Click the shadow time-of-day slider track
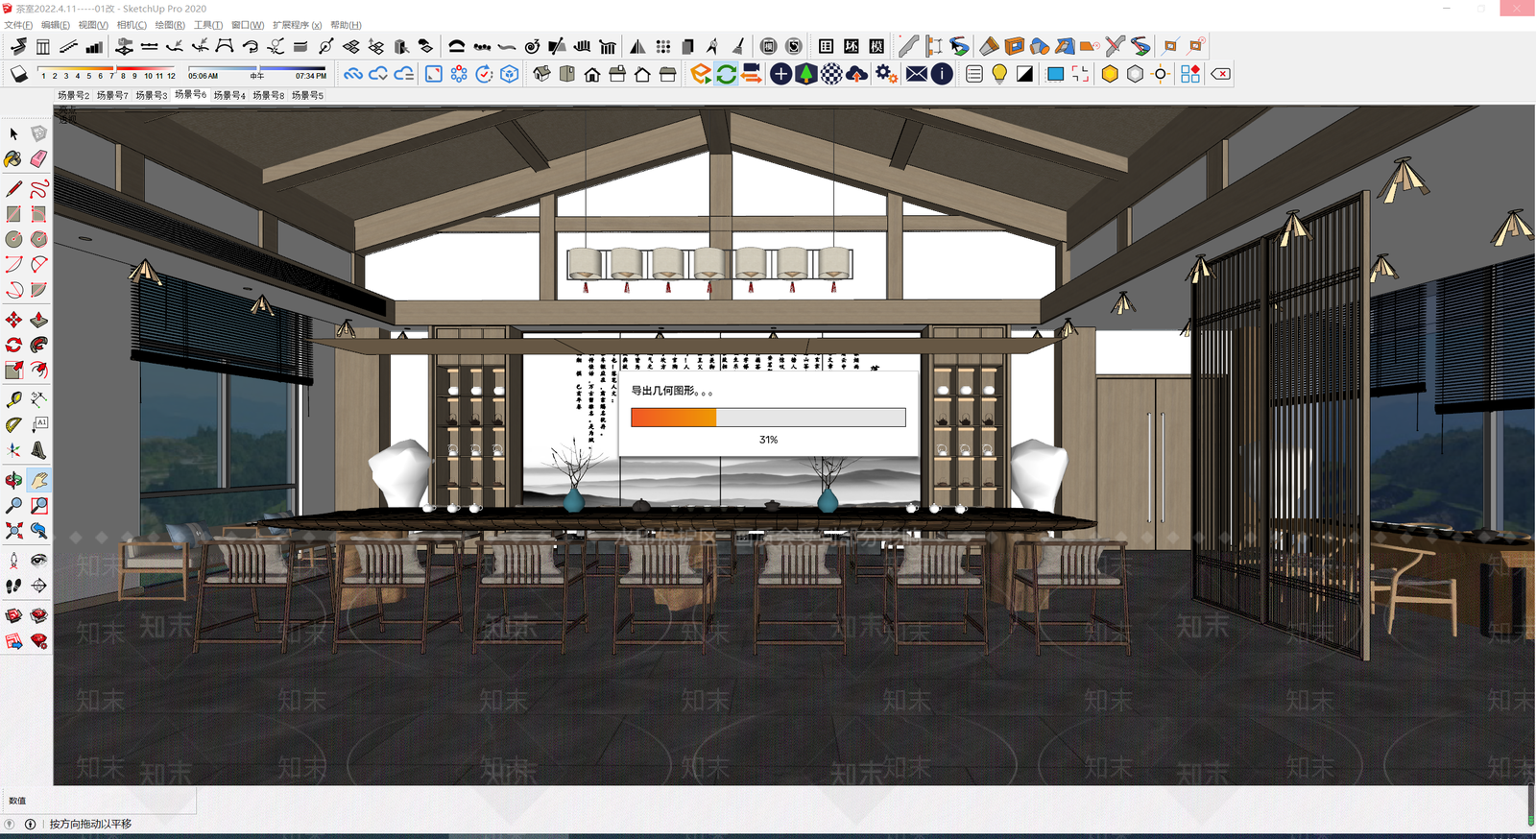1536x839 pixels. tap(257, 68)
